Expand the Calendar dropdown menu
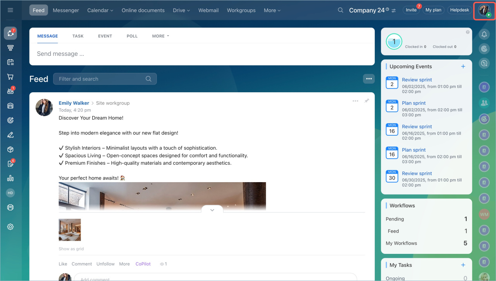496x281 pixels. tap(100, 10)
